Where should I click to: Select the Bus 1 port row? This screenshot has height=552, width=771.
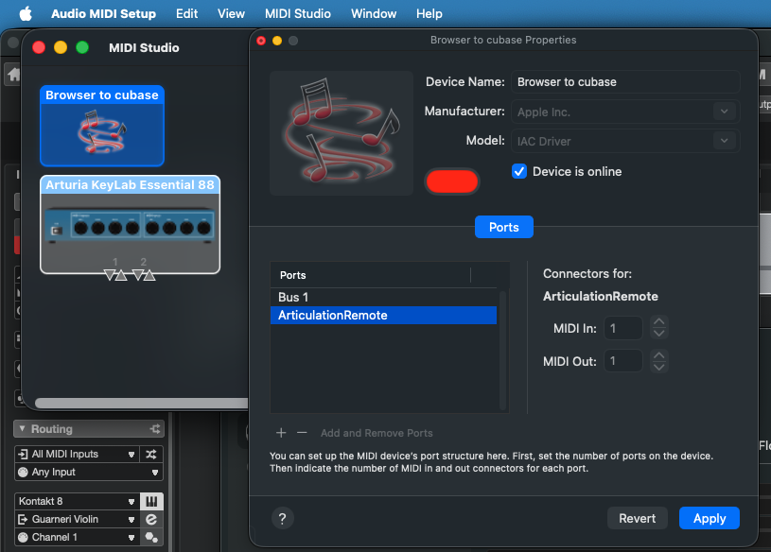point(383,297)
